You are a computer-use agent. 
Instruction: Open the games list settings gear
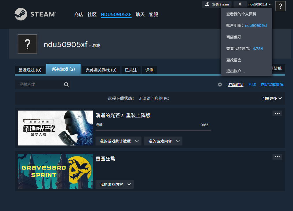tap(220, 85)
